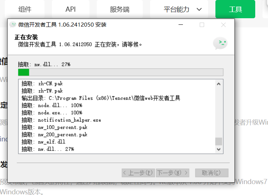Image resolution: width=268 pixels, height=195 pixels.
Task: Minimize the 微信开发者工具 installer window
Action: tap(181, 25)
